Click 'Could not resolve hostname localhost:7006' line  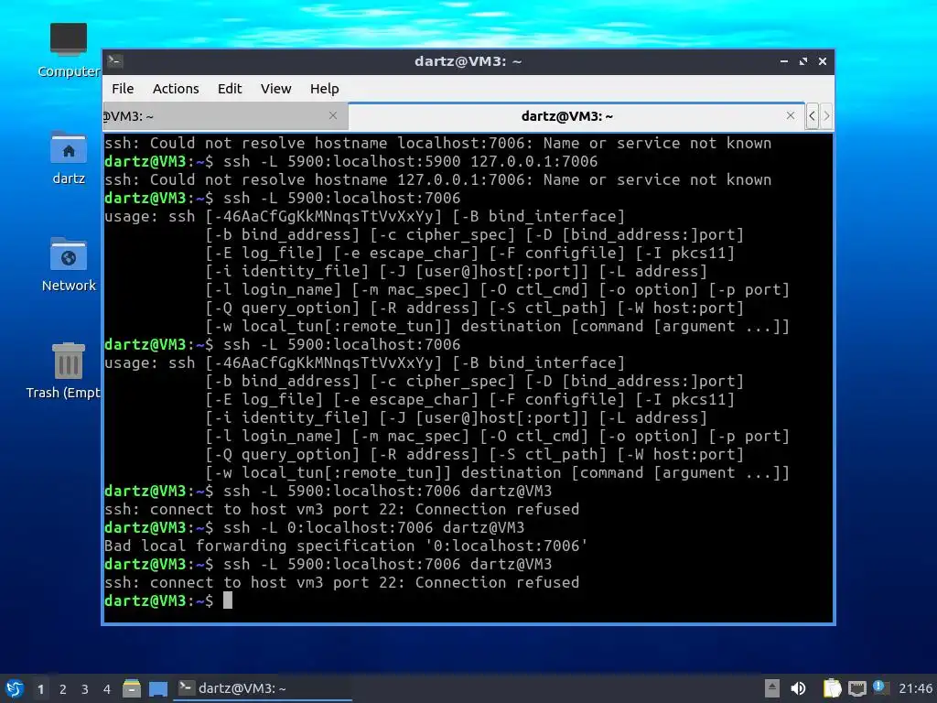(x=438, y=144)
